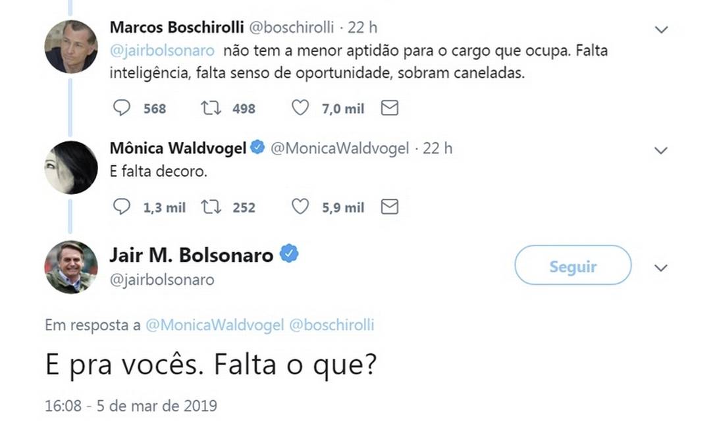Expand more options on Mônica Waldvogel's tweet
This screenshot has height=429, width=715.
pyautogui.click(x=662, y=151)
